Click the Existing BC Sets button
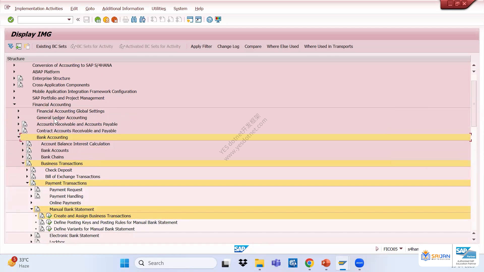Viewport: 484px width, 272px height. 51,46
